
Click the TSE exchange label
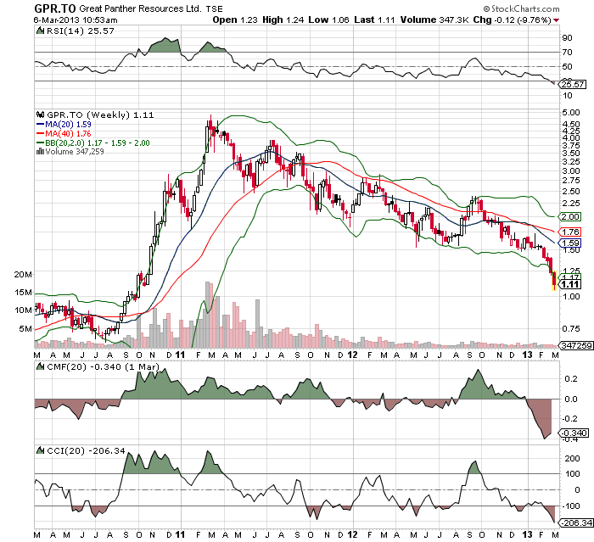click(215, 8)
